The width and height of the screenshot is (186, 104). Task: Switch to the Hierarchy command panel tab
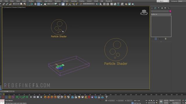point(159,8)
